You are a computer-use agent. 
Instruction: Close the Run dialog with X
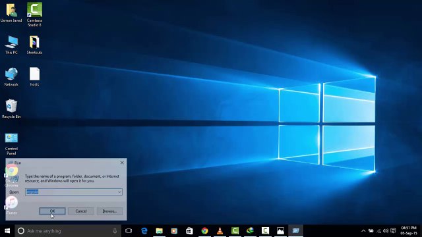point(122,163)
